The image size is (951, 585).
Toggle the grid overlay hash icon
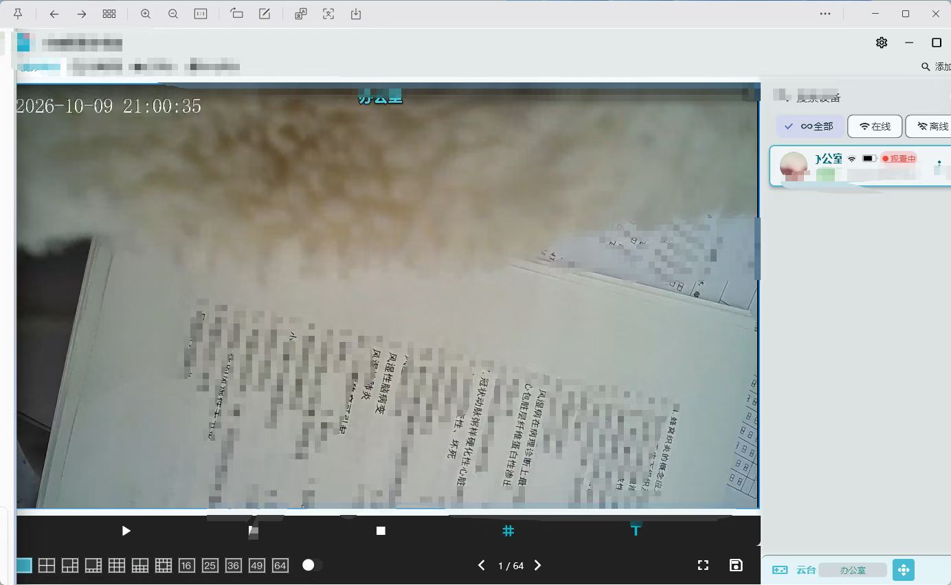(508, 531)
